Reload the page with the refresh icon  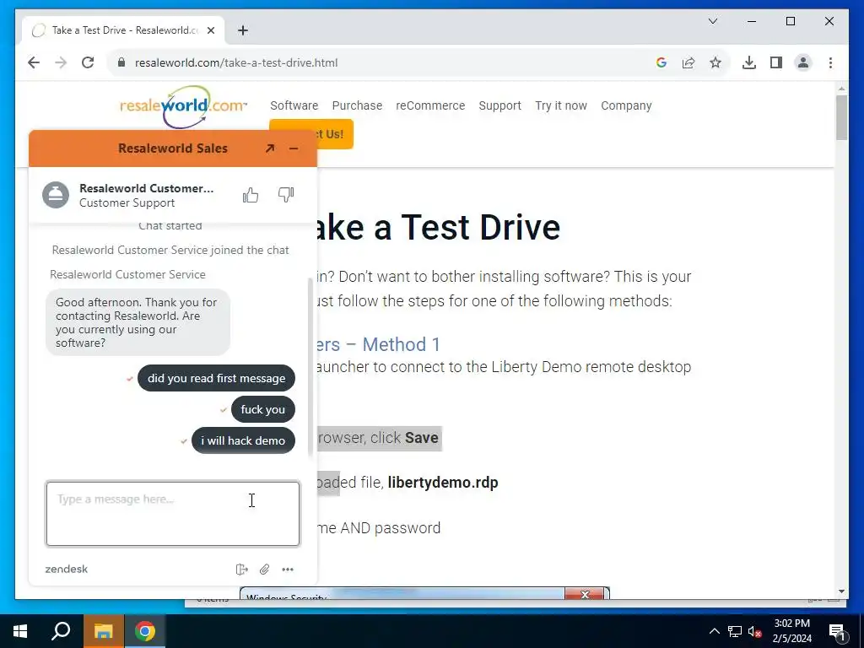(88, 62)
